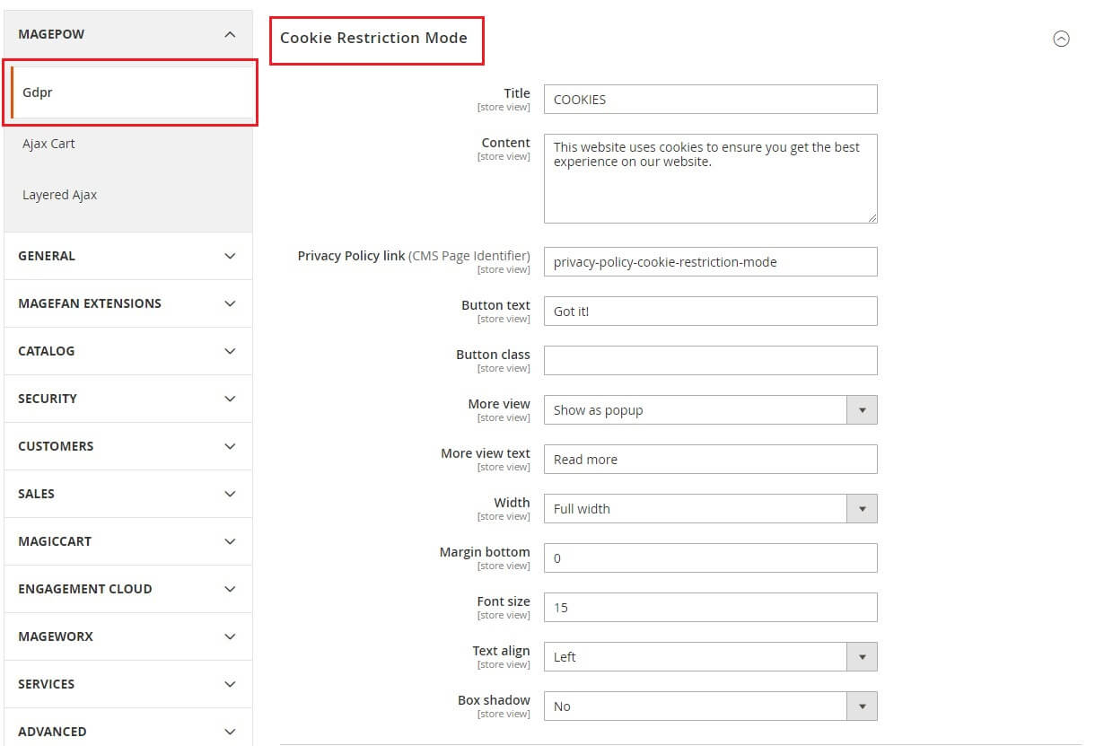Select Layered Ajax in the sidebar

point(60,195)
